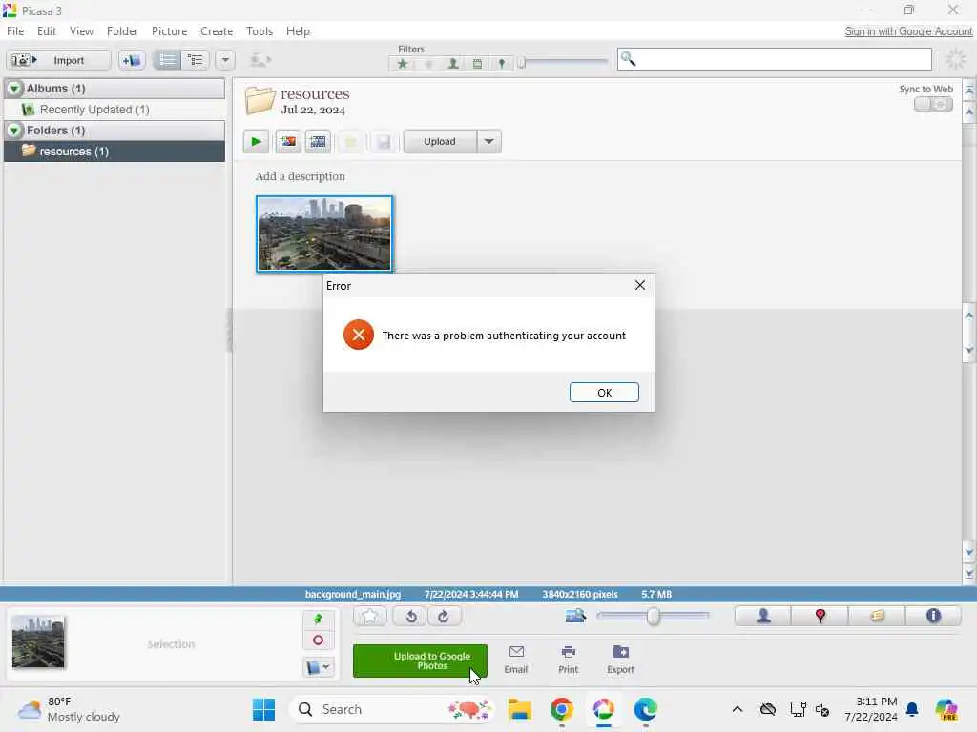Click the Export icon

[x=620, y=660]
